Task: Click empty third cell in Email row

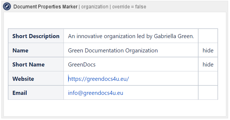Action: coord(208,93)
